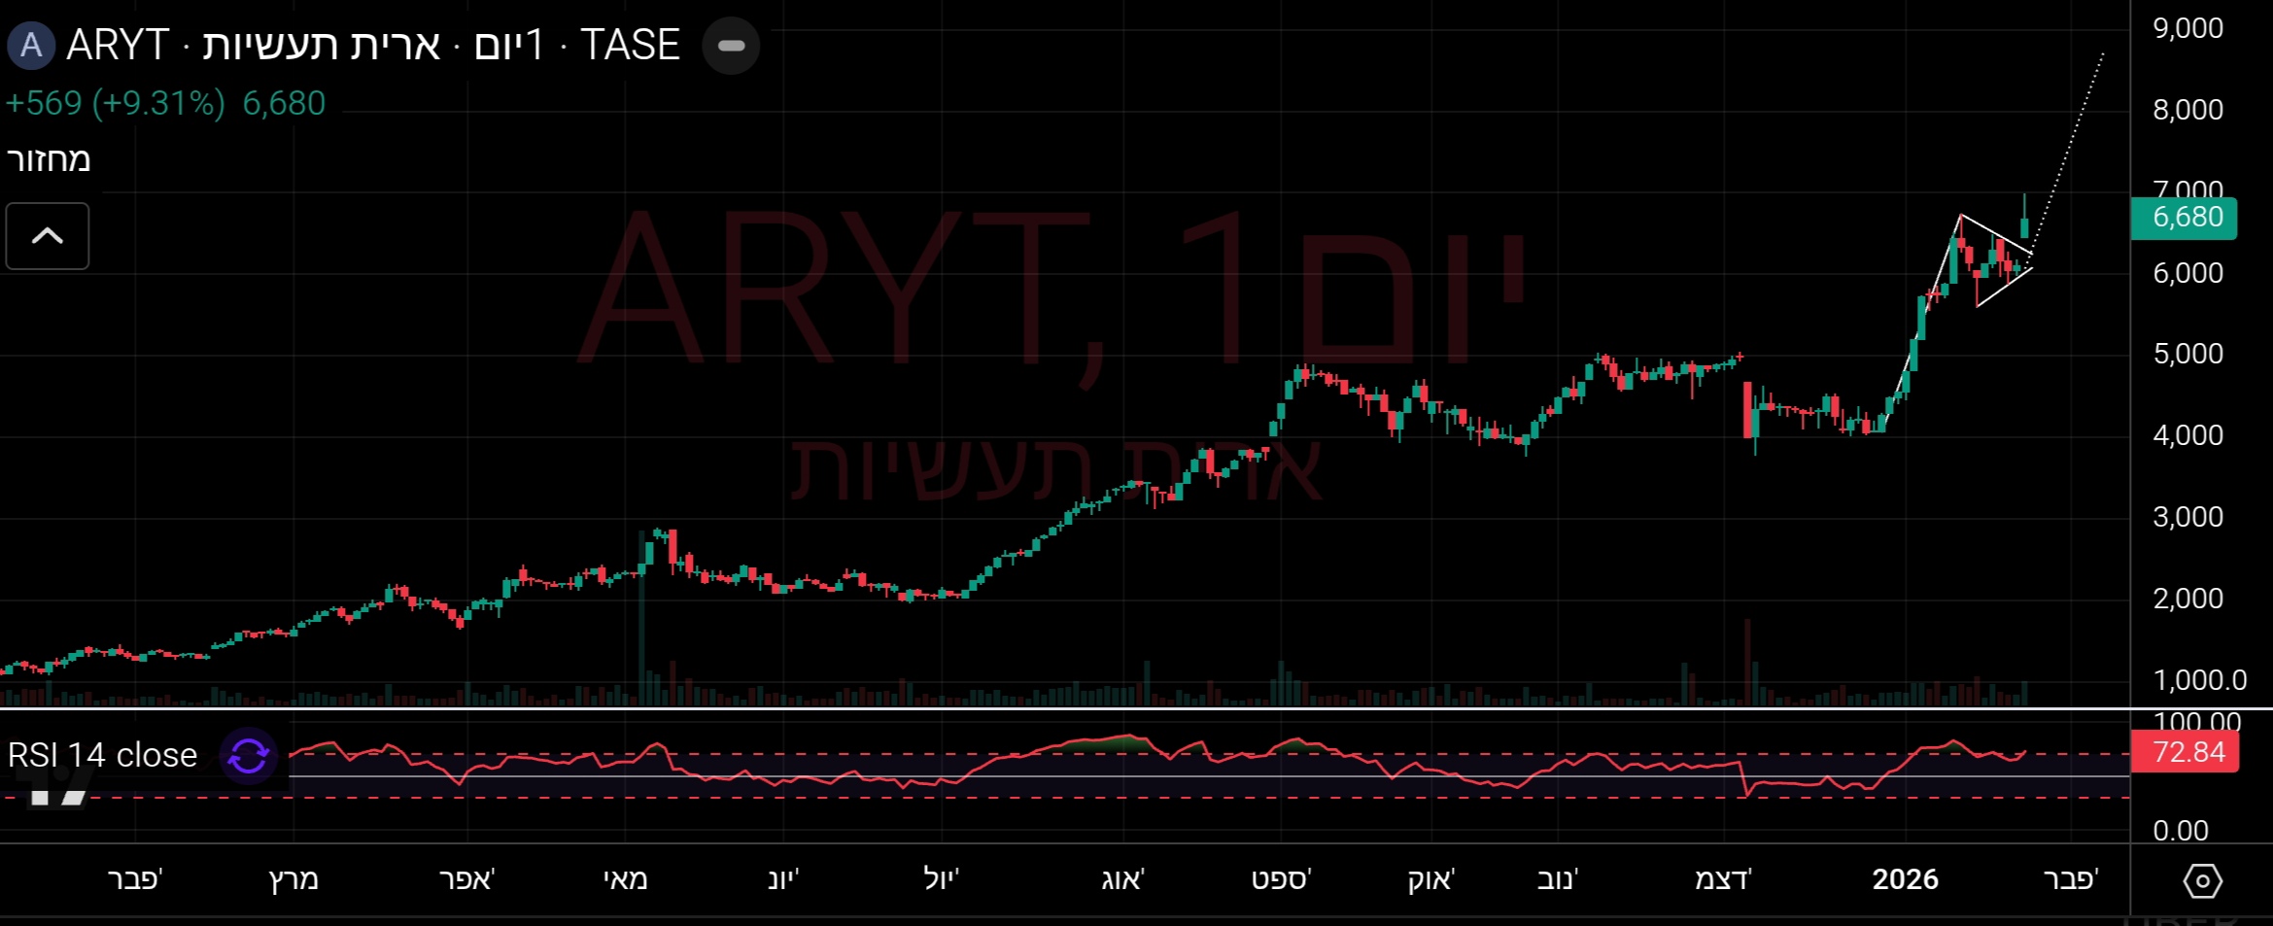This screenshot has width=2273, height=926.
Task: Select the פבר' label preceding מרץ
Action: [x=135, y=879]
